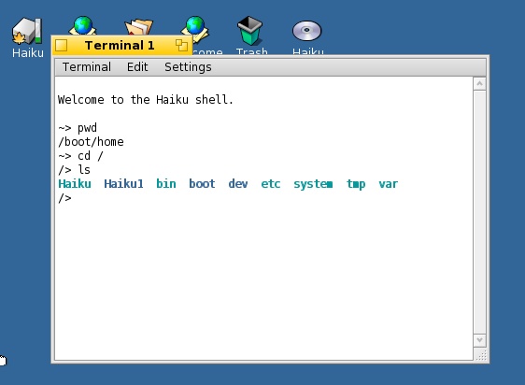Click the scrollbar down arrow in Terminal
The height and width of the screenshot is (385, 525).
click(x=479, y=340)
